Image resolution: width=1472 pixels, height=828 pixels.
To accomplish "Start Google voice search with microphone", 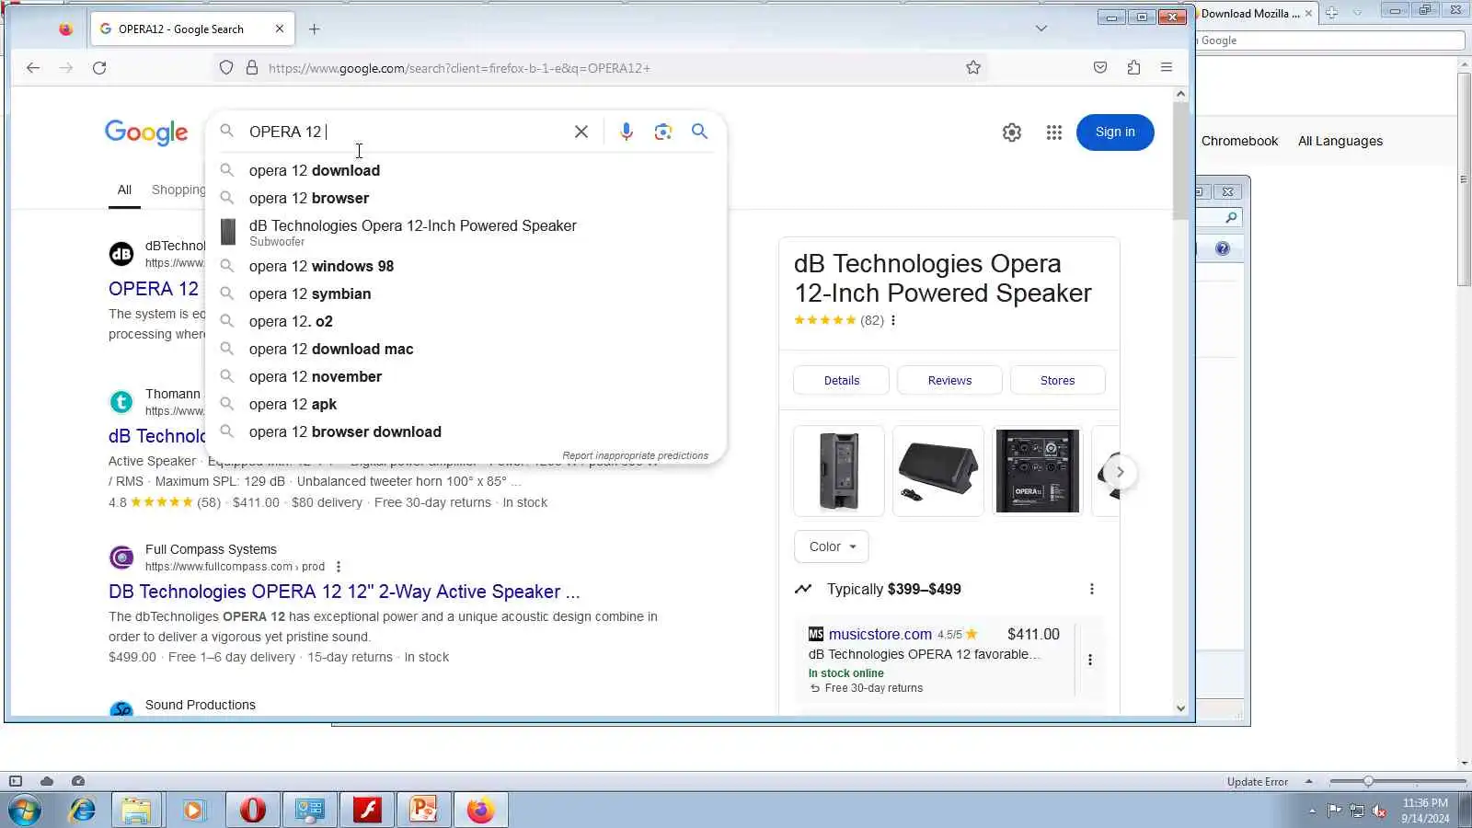I will [x=627, y=132].
